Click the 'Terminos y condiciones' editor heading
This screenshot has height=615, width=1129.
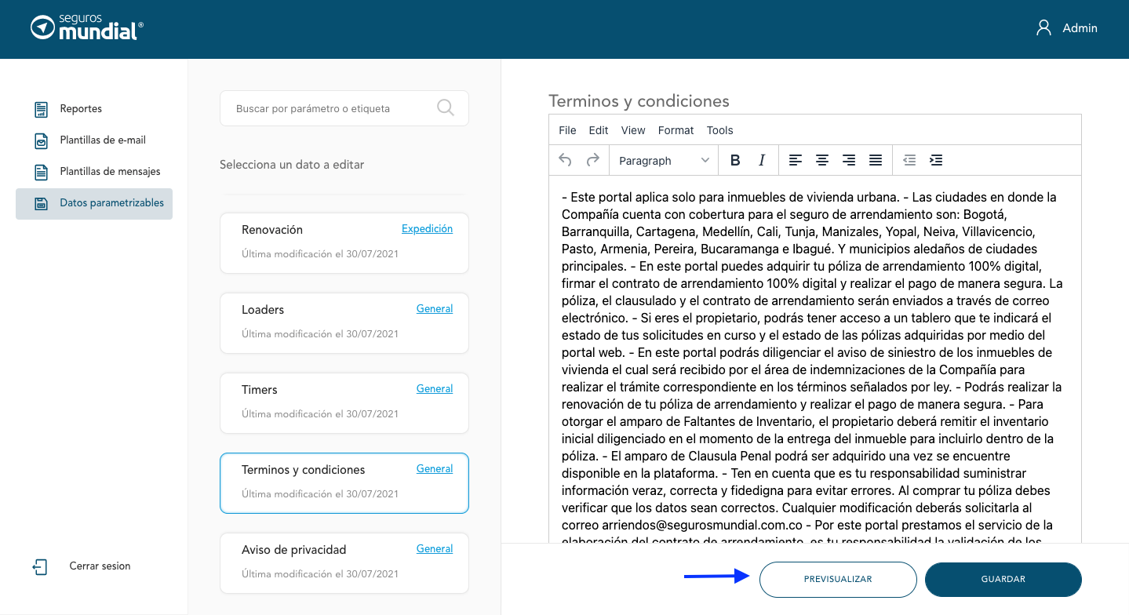(639, 101)
